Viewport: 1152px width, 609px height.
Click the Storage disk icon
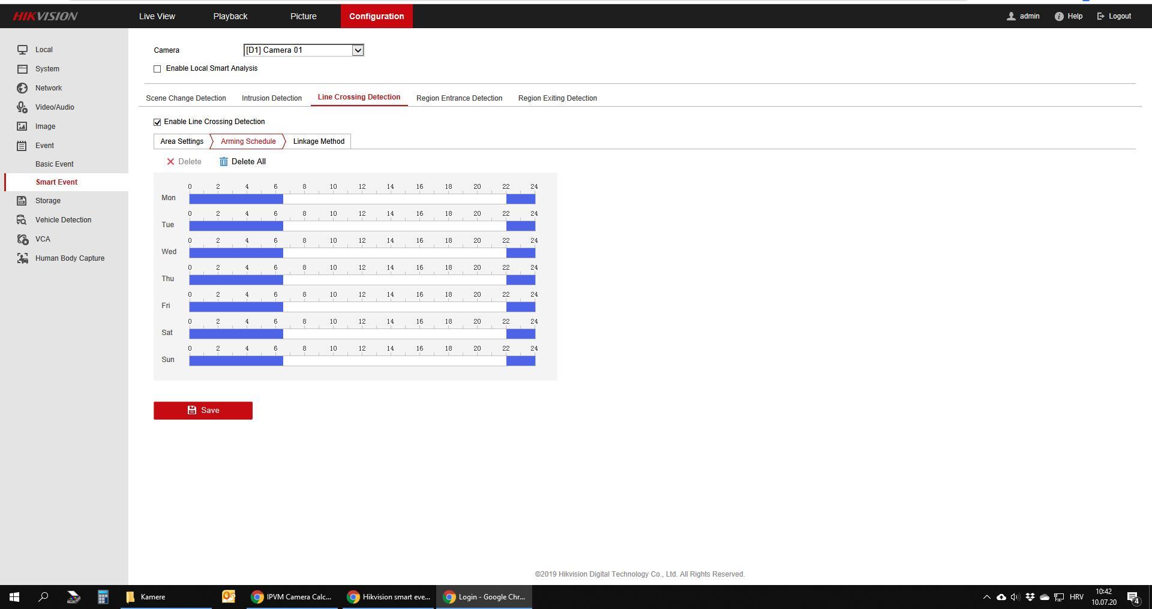(22, 201)
